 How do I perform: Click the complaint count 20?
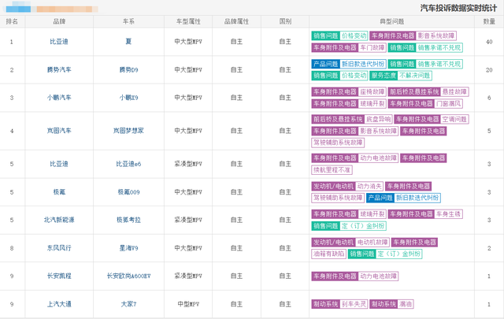pyautogui.click(x=489, y=70)
